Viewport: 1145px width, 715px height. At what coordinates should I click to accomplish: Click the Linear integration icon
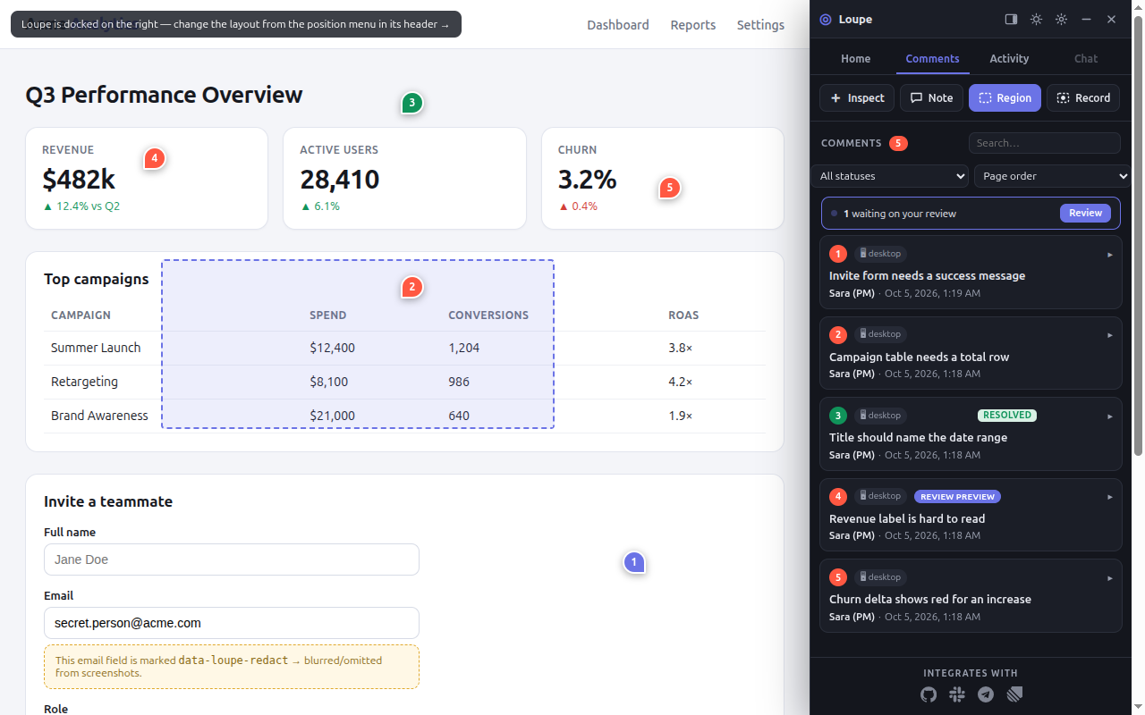(x=1014, y=694)
